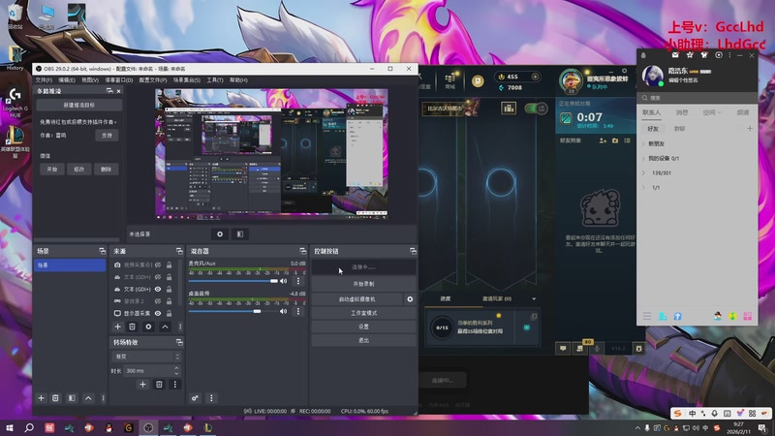This screenshot has height=436, width=775.
Task: Click the QQ search input field
Action: [x=697, y=98]
